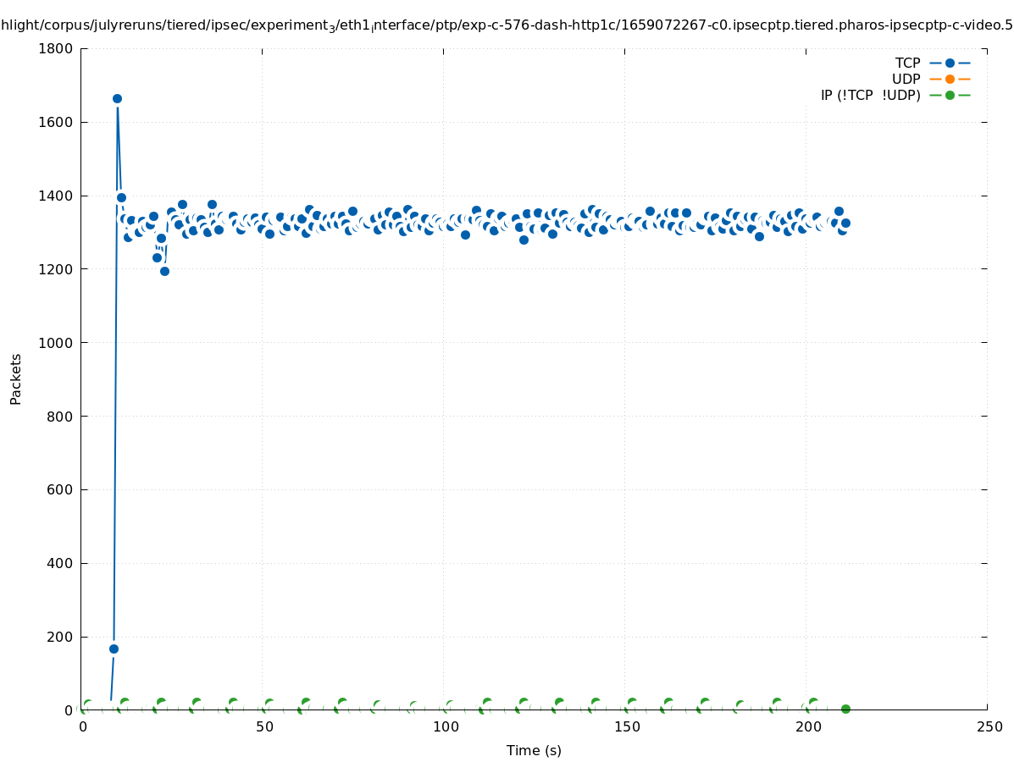Click the TCP data point near 170 packets
Viewport: 1014px width, 762px height.
pos(114,649)
